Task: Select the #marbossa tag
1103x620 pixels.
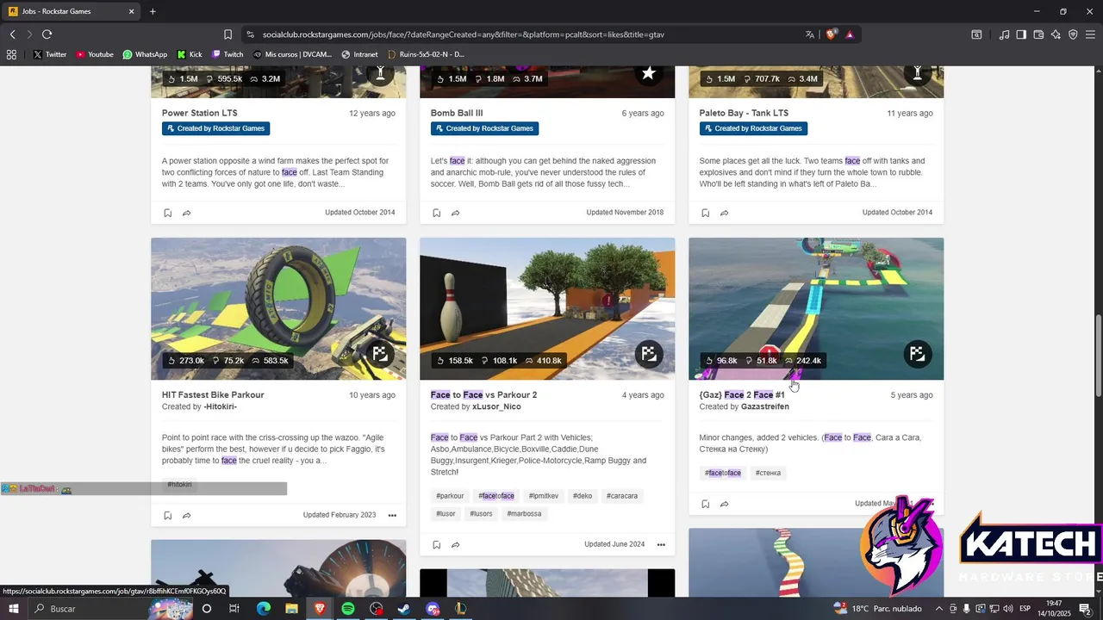Action: [524, 514]
